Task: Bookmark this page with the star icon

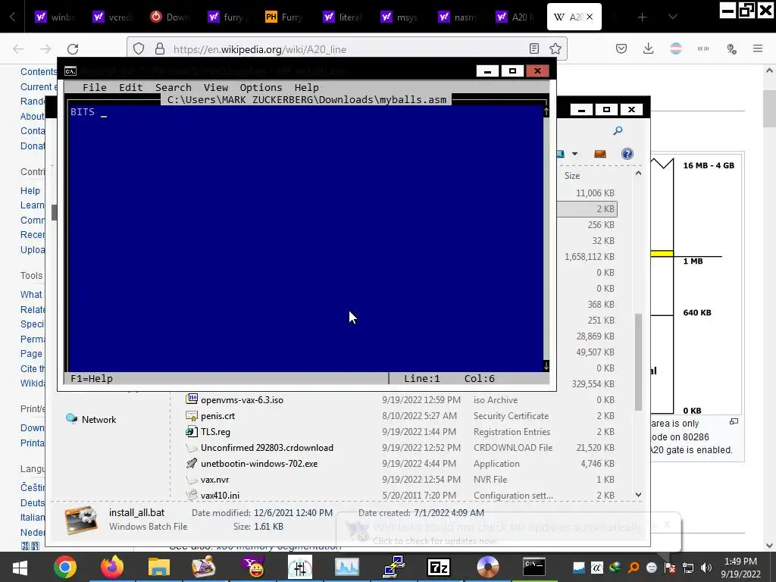Action: (555, 48)
